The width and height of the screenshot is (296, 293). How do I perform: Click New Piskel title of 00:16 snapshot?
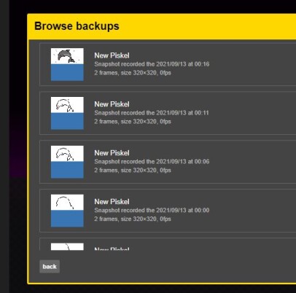112,55
